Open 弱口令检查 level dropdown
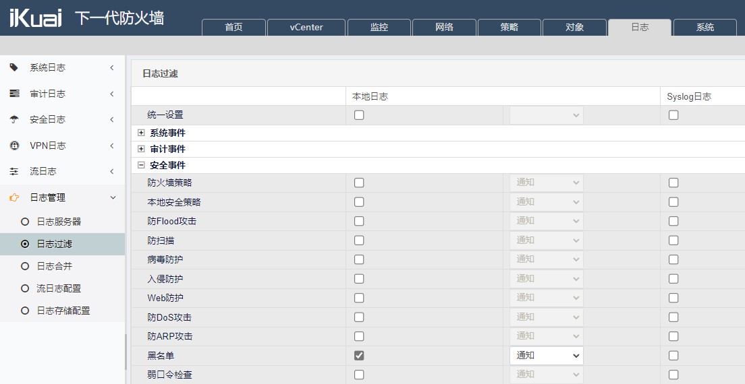The width and height of the screenshot is (745, 384). pyautogui.click(x=547, y=375)
